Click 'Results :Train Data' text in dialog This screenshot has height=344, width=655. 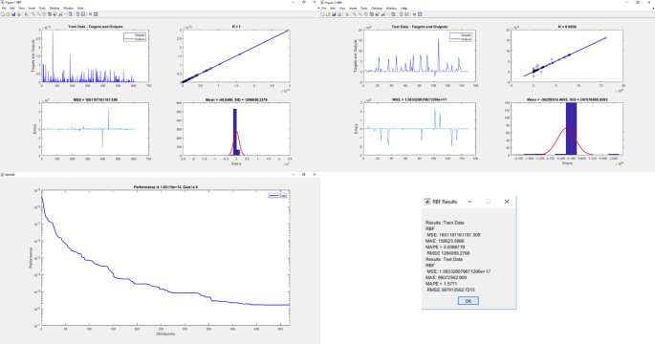[x=445, y=223]
